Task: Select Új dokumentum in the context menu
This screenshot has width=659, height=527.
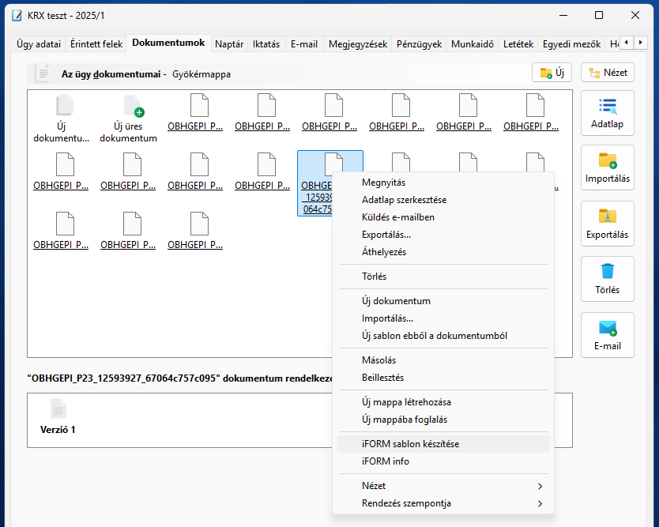Action: click(x=443, y=301)
